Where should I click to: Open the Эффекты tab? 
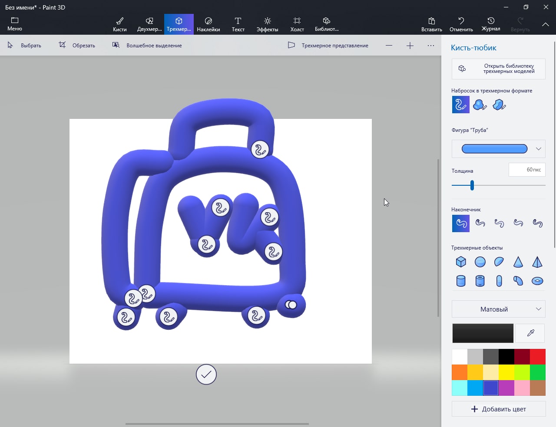(x=268, y=24)
